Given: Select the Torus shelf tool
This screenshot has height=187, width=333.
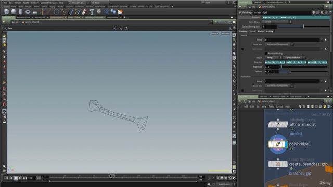Looking at the screenshot, I should pyautogui.click(x=28, y=12).
